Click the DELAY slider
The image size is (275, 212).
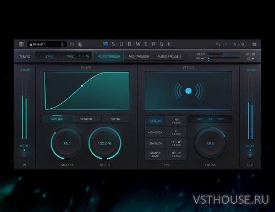coord(223,58)
